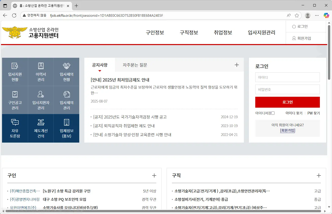Open 업체정보(홍보) from the quick menu
This screenshot has height=214, width=332.
click(x=66, y=128)
